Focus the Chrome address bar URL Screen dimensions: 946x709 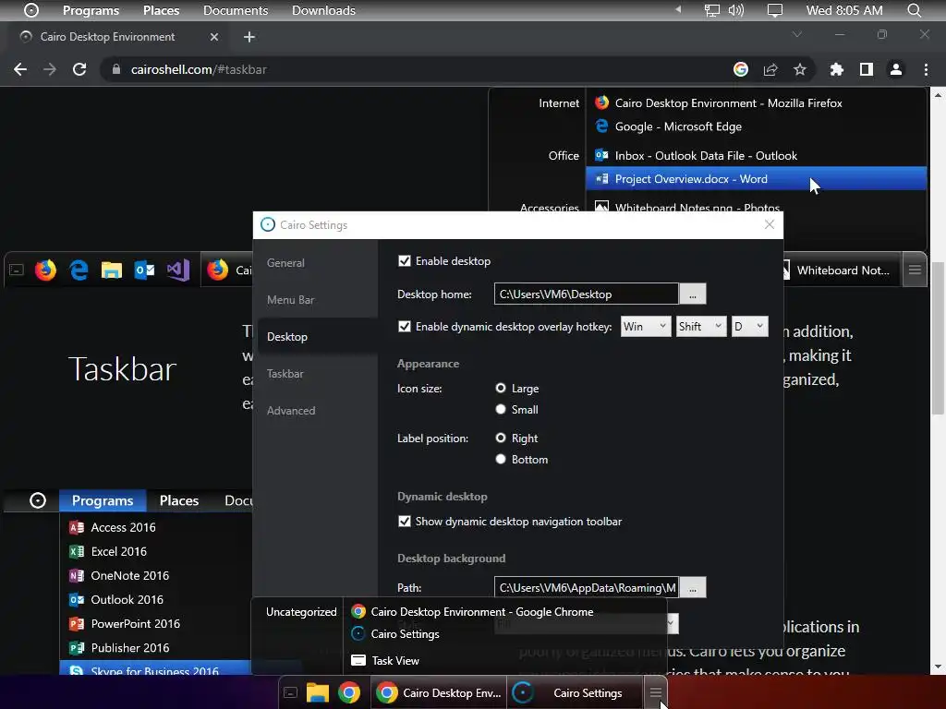click(417, 69)
